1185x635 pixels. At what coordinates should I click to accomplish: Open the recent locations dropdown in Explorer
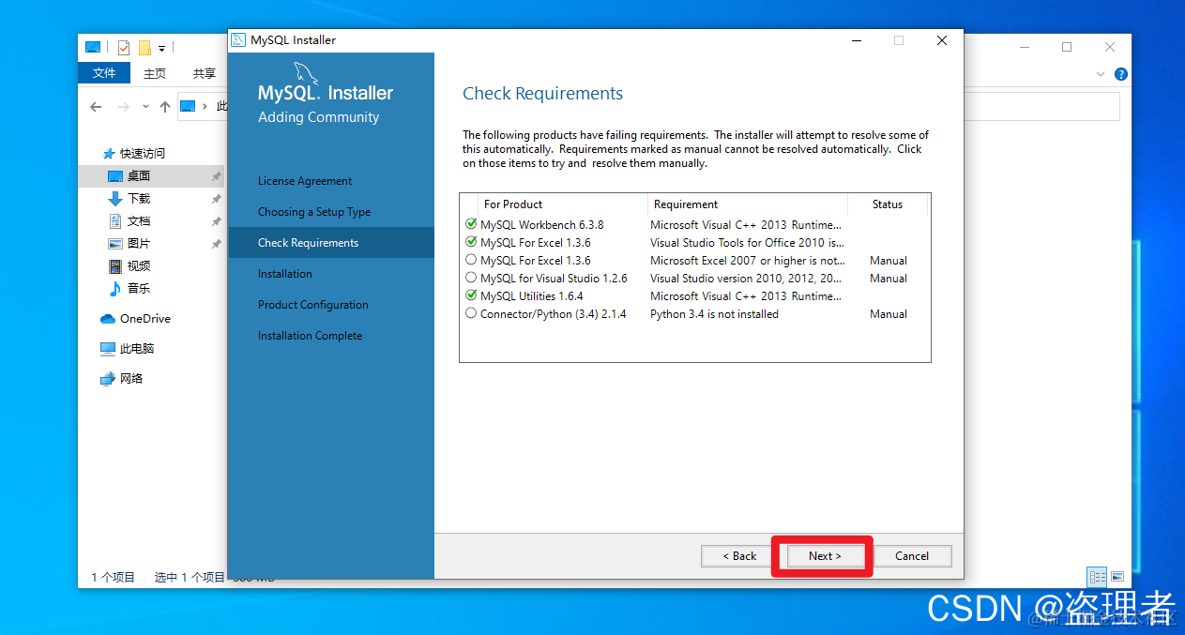coord(145,107)
